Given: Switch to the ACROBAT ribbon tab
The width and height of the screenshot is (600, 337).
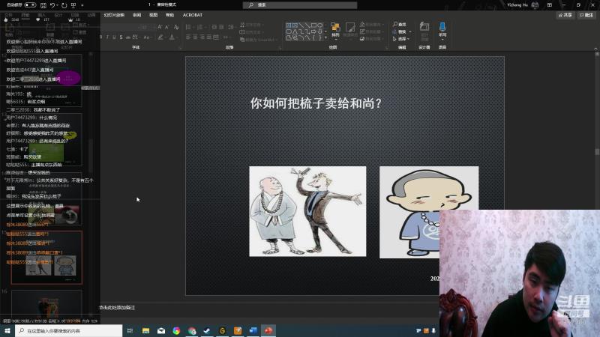Looking at the screenshot, I should pyautogui.click(x=192, y=14).
